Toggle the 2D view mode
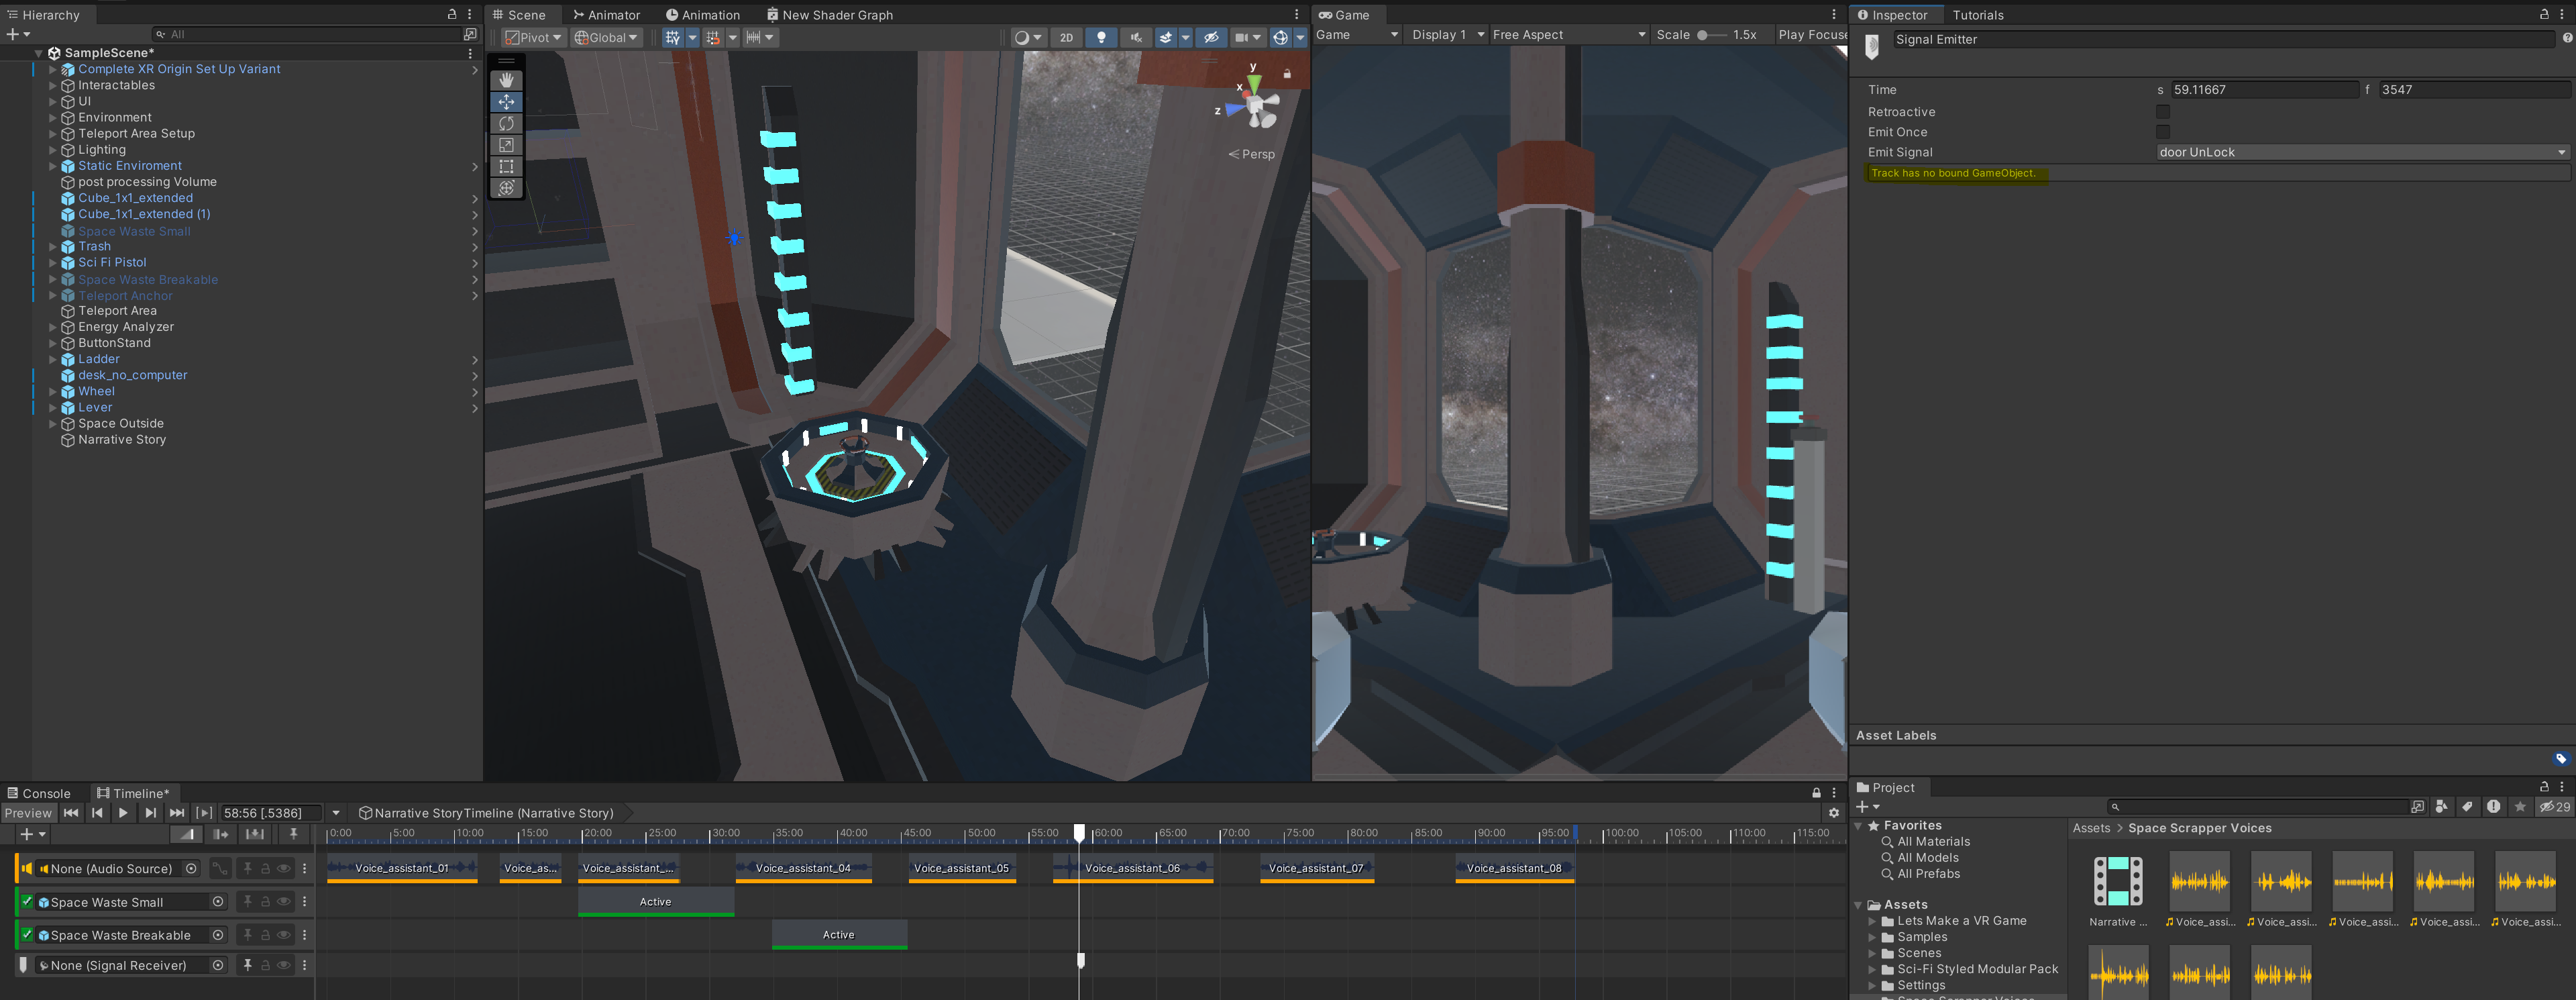Viewport: 2576px width, 1000px height. [1066, 37]
